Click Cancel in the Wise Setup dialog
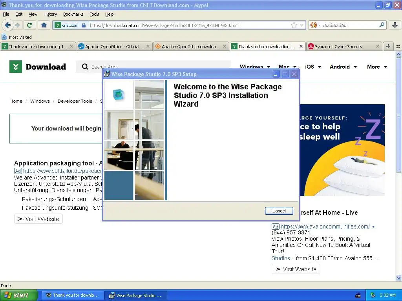Screen dimensions: 402x301 (x=279, y=210)
